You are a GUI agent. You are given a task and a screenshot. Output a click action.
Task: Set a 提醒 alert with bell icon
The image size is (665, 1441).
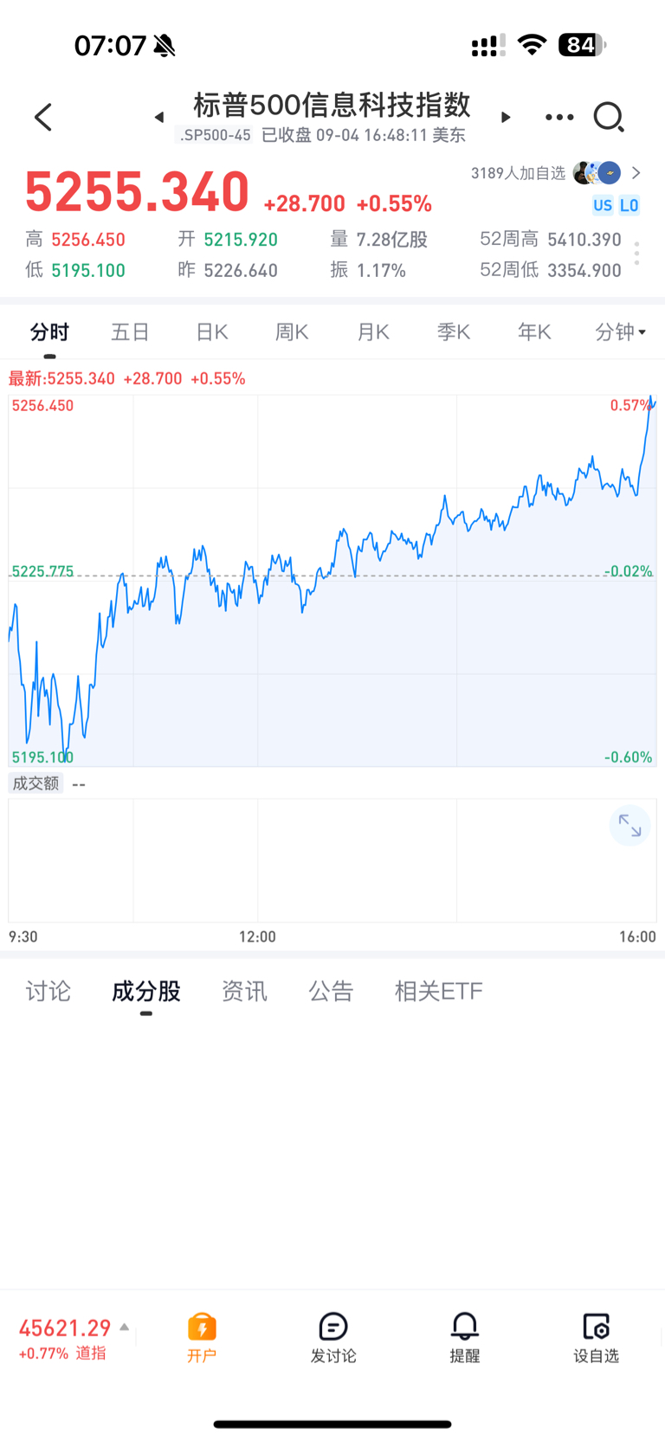[x=465, y=1337]
